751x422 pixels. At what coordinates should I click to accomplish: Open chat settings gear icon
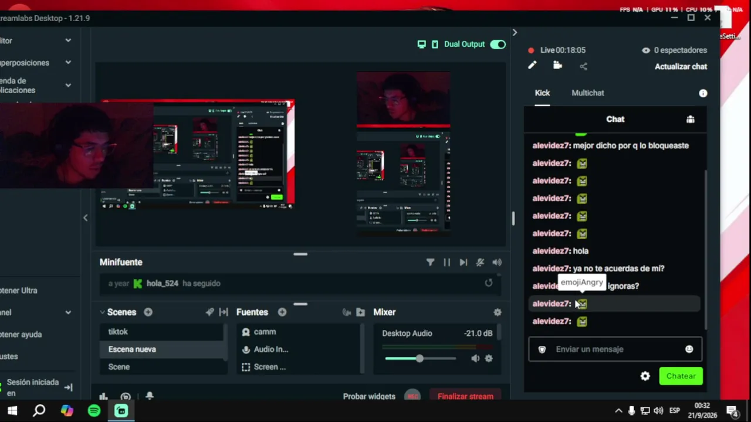645,376
